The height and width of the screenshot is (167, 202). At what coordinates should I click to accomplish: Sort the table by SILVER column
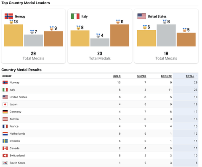tap(141, 76)
